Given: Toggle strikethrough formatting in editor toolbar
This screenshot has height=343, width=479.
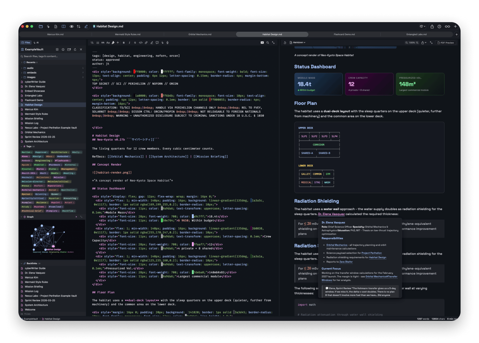Looking at the screenshot, I should (135, 43).
